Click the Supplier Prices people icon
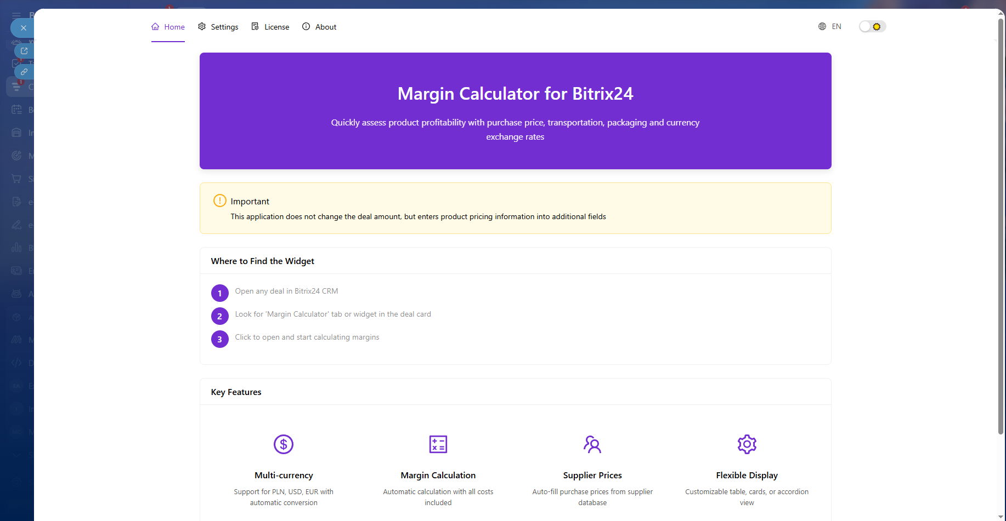Image resolution: width=1006 pixels, height=521 pixels. pyautogui.click(x=592, y=444)
